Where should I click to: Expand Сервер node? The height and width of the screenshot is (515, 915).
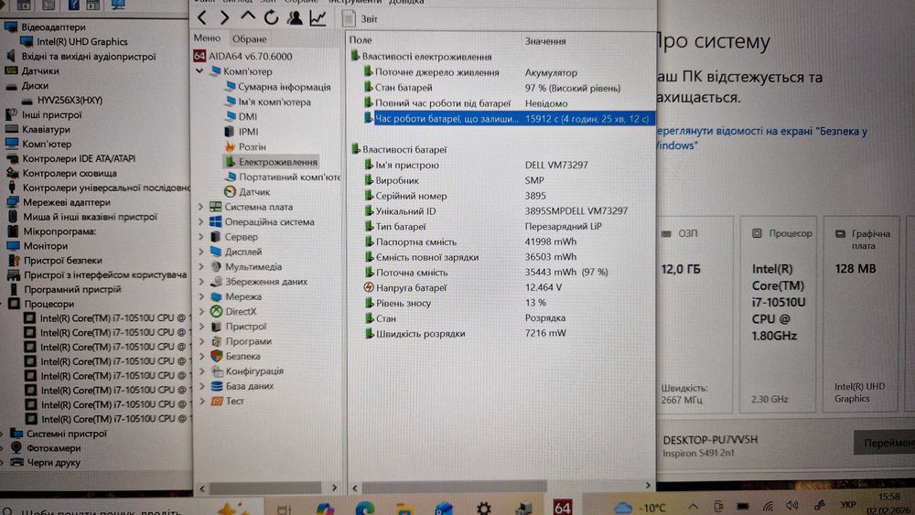click(200, 237)
